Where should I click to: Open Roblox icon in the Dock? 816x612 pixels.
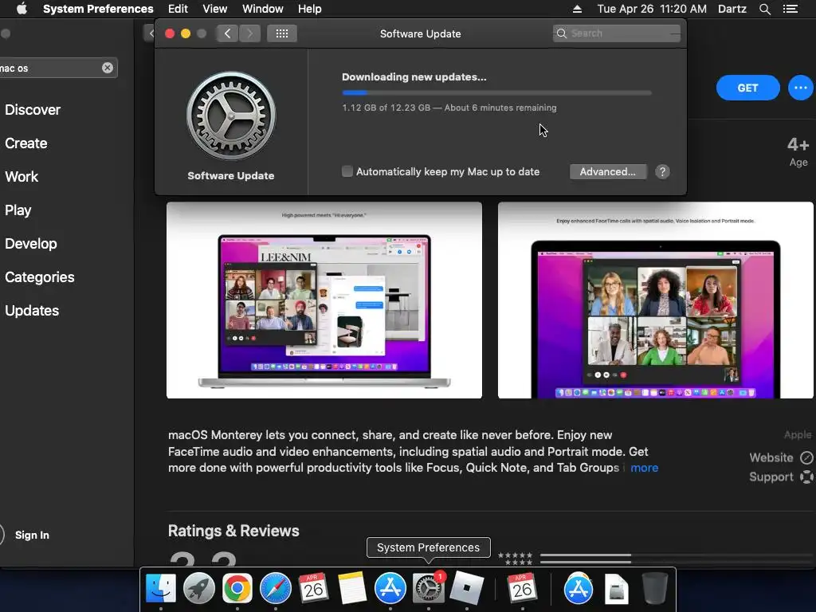click(x=466, y=588)
